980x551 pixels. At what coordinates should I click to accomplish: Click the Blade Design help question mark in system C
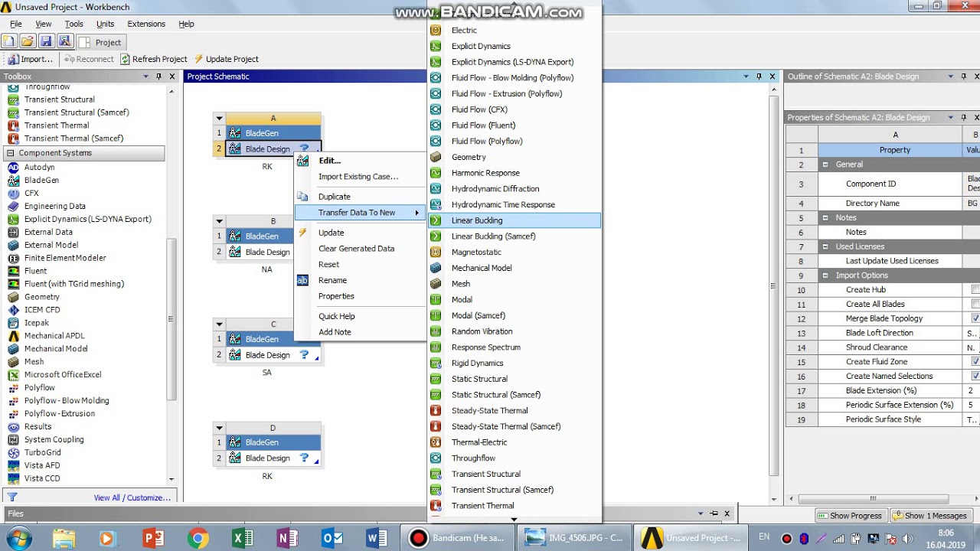(x=304, y=354)
